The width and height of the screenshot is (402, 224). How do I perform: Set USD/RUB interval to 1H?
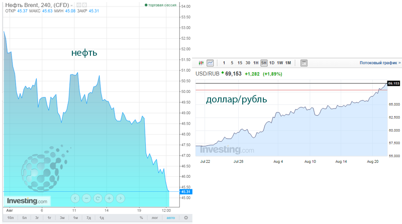(x=256, y=63)
